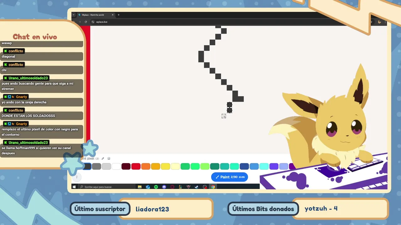Open Steam from the taskbar
This screenshot has height=225, width=401.
pyautogui.click(x=196, y=187)
